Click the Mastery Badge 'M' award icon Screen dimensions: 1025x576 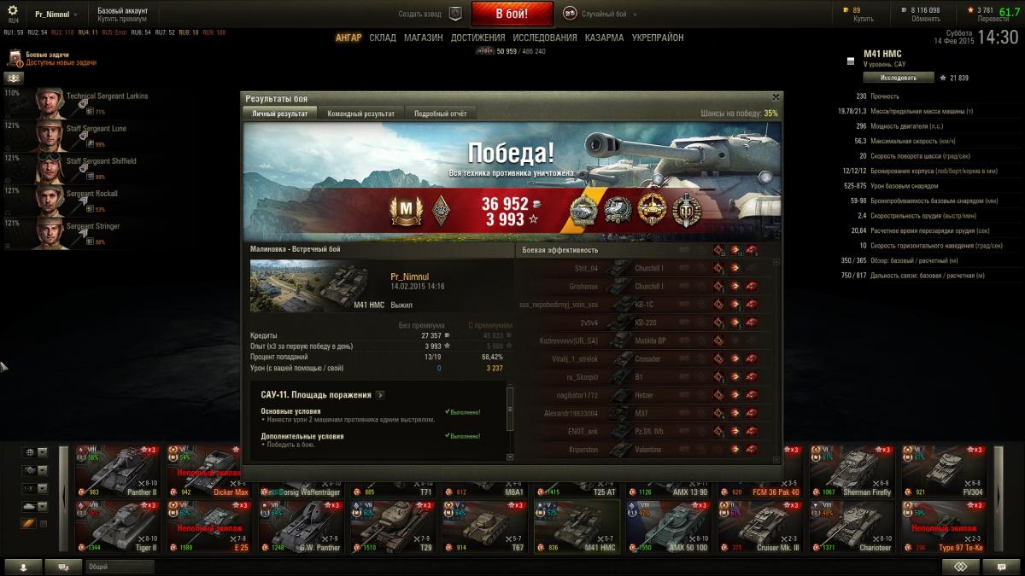click(x=405, y=211)
